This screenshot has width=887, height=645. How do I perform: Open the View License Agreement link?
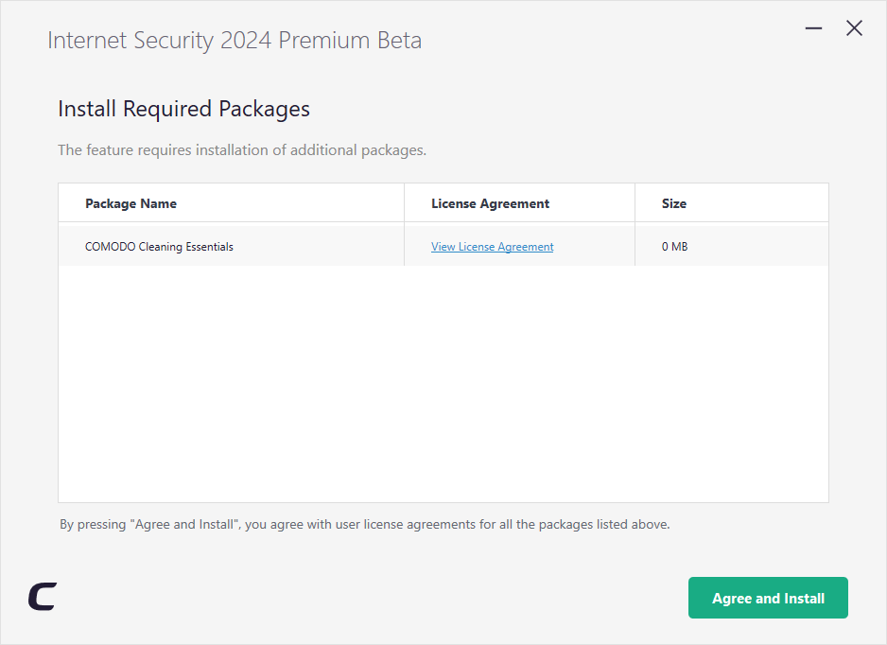(492, 247)
